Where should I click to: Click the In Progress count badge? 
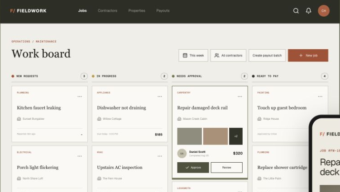(164, 76)
